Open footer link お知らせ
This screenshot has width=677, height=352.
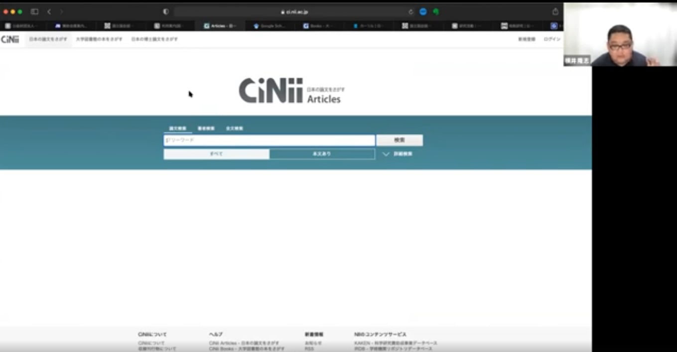pyautogui.click(x=313, y=343)
